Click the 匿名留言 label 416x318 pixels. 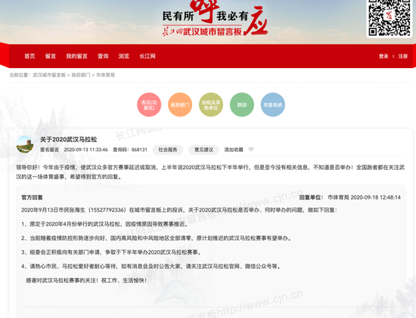point(49,150)
